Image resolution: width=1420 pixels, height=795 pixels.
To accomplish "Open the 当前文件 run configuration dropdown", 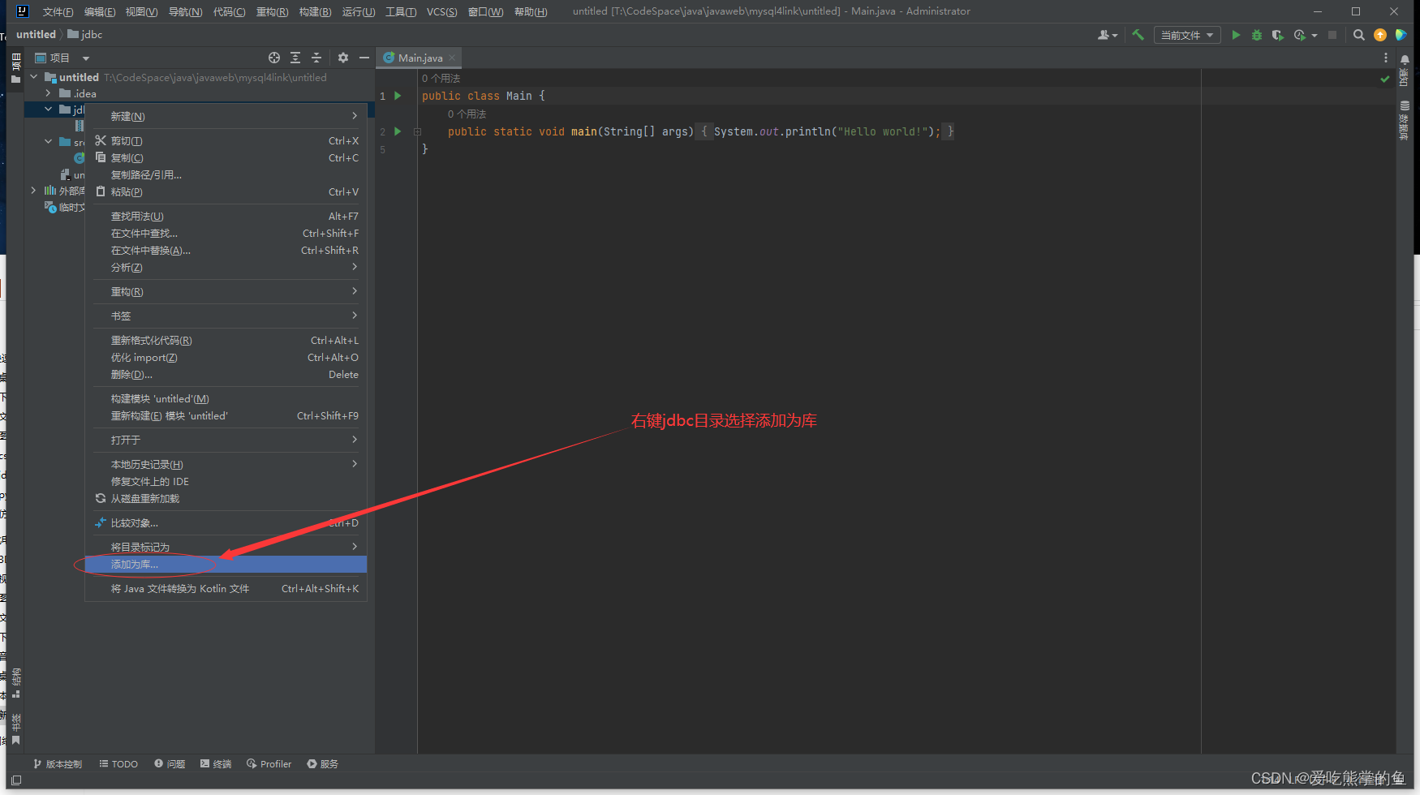I will 1187,35.
